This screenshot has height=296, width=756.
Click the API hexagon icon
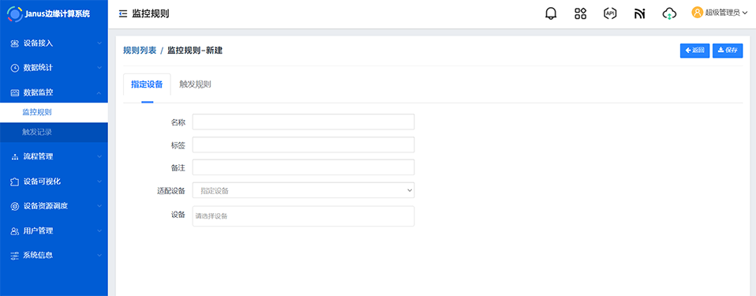pos(610,13)
